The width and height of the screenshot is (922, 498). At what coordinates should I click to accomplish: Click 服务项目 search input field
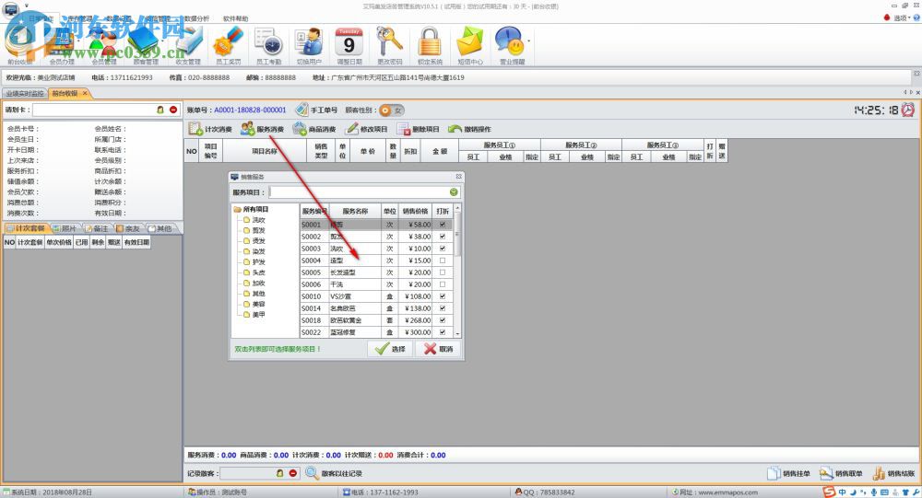pyautogui.click(x=359, y=192)
